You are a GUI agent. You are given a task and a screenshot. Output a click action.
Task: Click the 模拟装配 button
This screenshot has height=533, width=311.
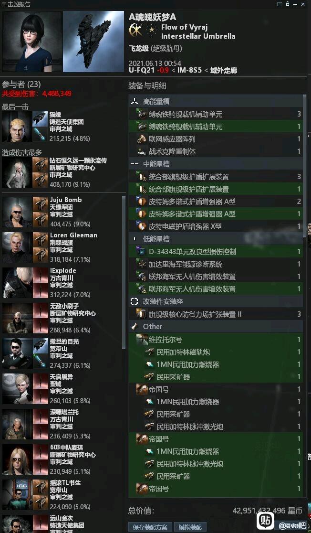pos(190,527)
